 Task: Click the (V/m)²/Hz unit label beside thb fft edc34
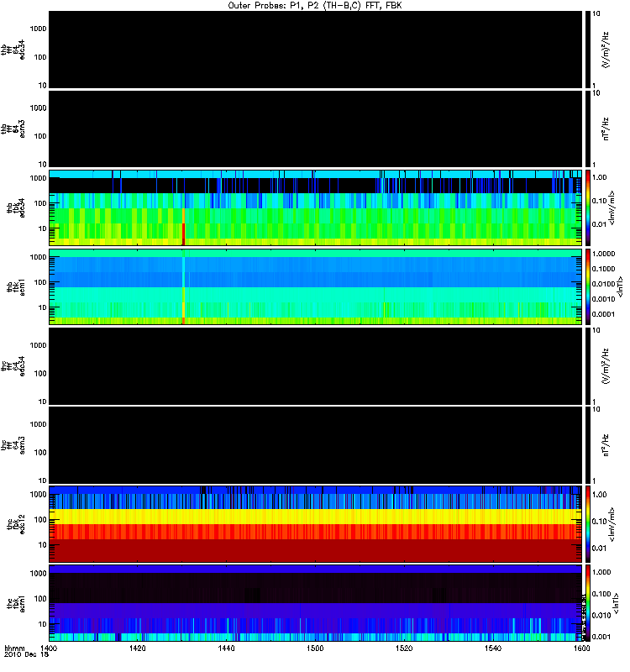pyautogui.click(x=605, y=50)
